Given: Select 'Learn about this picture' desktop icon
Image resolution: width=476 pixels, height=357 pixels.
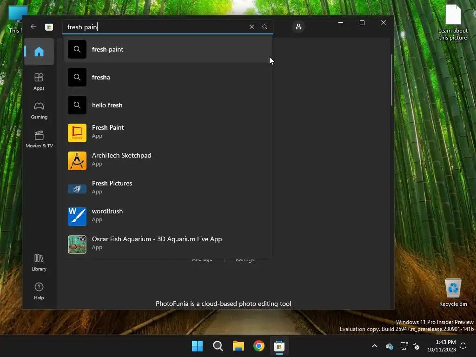Looking at the screenshot, I should (453, 23).
